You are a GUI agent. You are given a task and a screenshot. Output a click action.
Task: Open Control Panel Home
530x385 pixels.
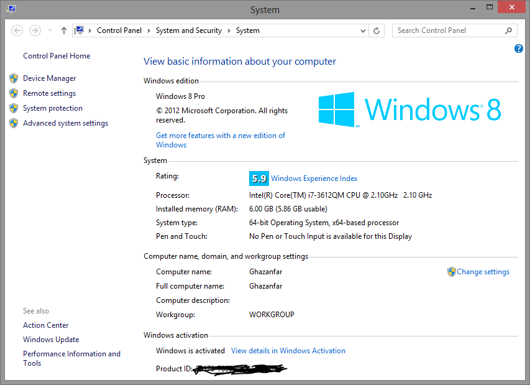57,56
